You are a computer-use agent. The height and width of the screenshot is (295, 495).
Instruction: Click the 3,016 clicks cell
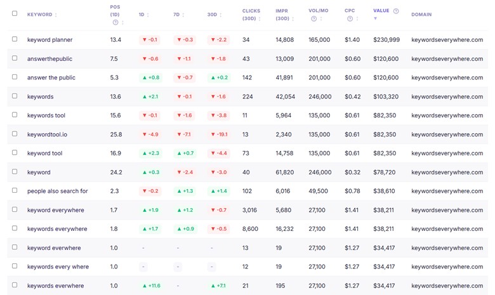pyautogui.click(x=249, y=210)
